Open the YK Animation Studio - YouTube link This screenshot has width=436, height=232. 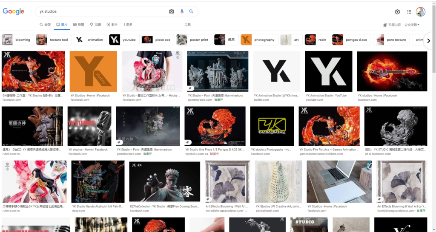[x=326, y=96]
